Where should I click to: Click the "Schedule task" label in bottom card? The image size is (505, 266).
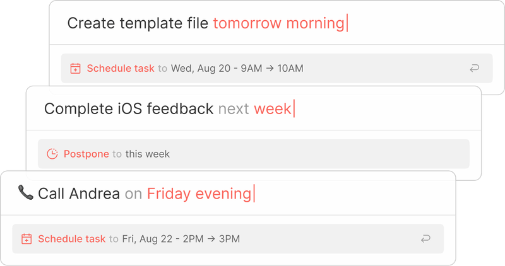(x=71, y=239)
